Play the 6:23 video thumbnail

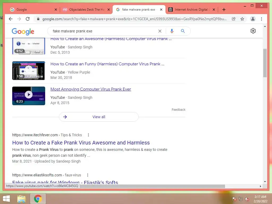pos(29,96)
